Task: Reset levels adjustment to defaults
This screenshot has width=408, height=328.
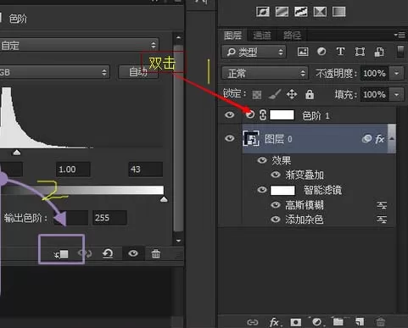Action: 108,253
